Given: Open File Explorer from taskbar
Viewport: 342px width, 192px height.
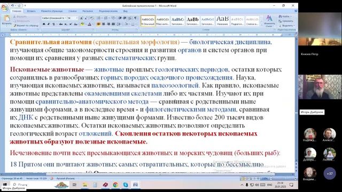Looking at the screenshot, I should 85,185.
